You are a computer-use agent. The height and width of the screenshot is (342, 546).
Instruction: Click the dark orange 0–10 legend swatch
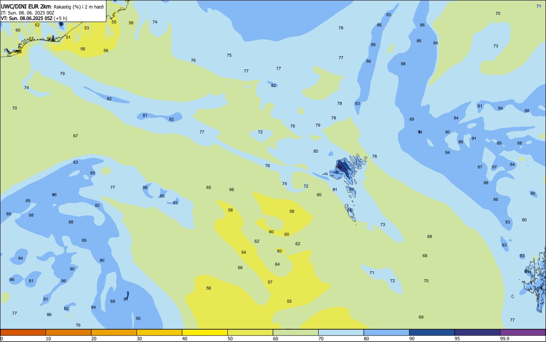[x=23, y=332]
